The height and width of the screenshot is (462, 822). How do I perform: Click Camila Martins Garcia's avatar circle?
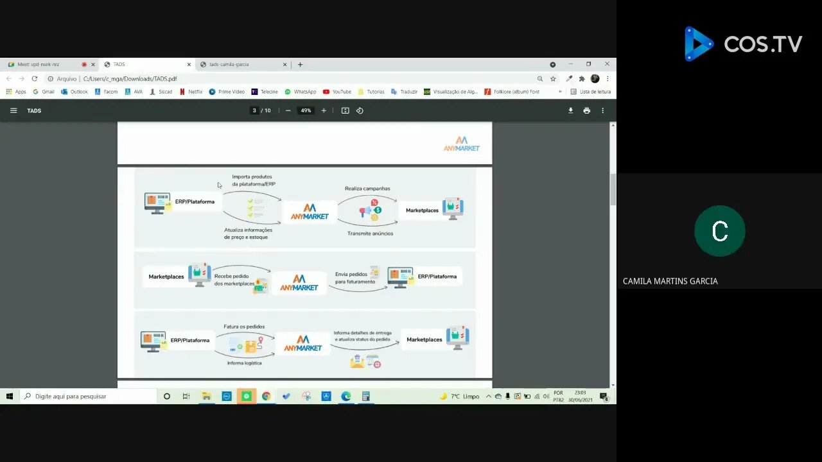(719, 231)
